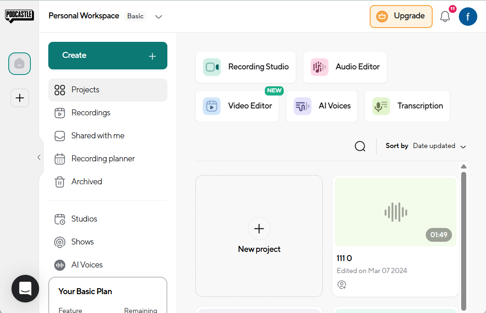View Archived items

pos(108,182)
